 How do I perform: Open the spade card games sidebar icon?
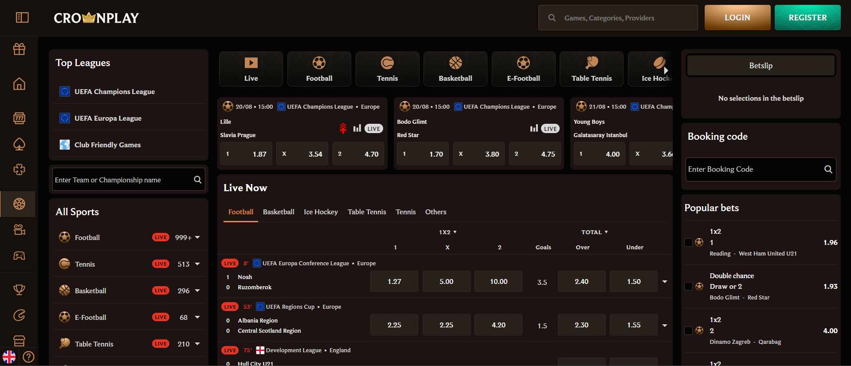coord(19,144)
